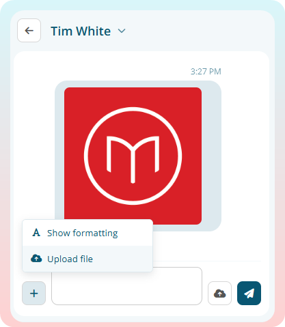This screenshot has height=327, width=285.
Task: Focus the message text input box
Action: pos(126,286)
